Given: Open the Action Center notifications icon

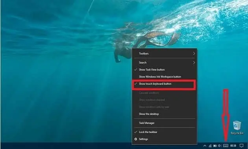Looking at the screenshot, I should [x=241, y=146].
